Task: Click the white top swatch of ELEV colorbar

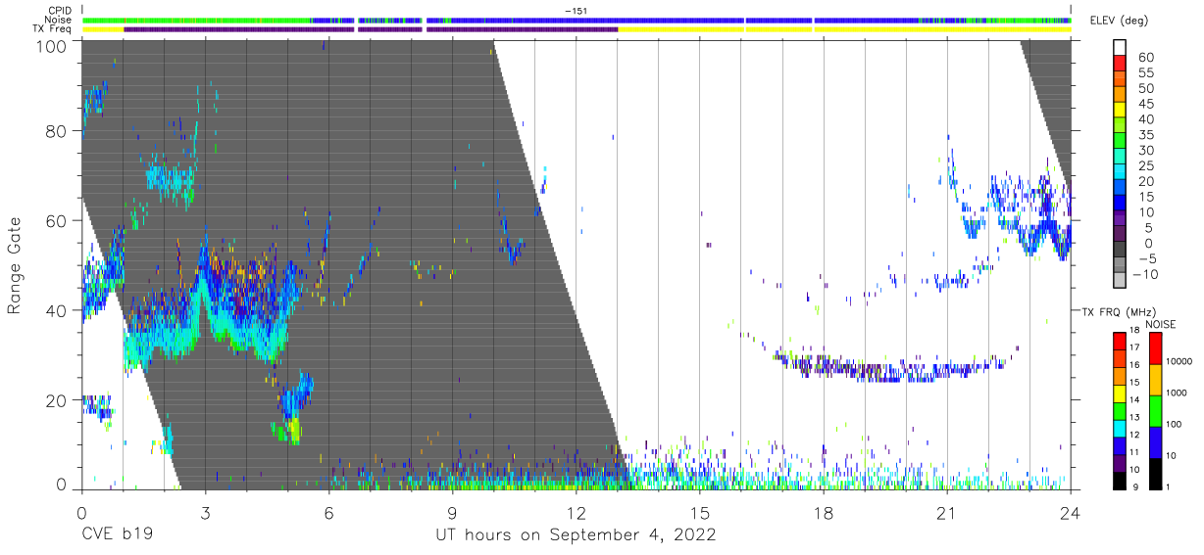Action: tap(1120, 48)
